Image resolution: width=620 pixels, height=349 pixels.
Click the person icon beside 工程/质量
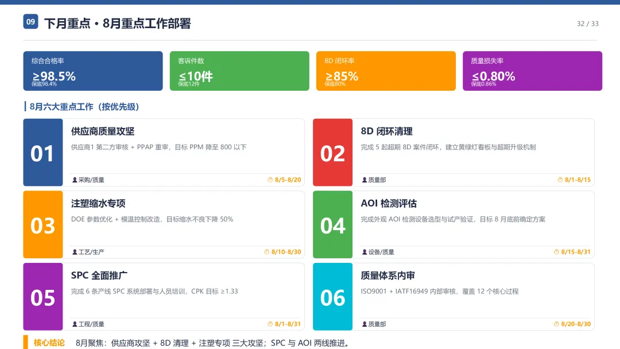(x=75, y=324)
